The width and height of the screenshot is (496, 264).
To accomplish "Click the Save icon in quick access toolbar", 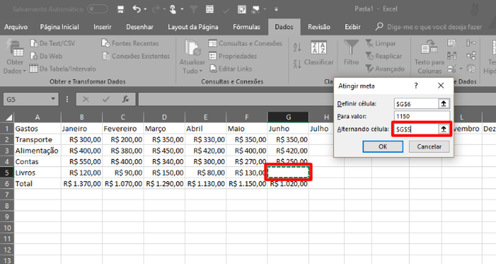I will 120,10.
